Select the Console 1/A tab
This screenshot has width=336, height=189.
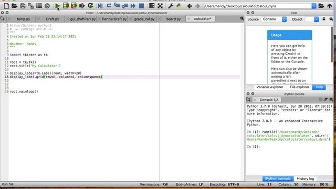click(x=269, y=100)
